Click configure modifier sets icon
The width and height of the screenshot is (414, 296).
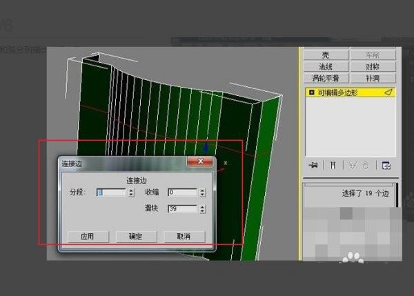386,166
